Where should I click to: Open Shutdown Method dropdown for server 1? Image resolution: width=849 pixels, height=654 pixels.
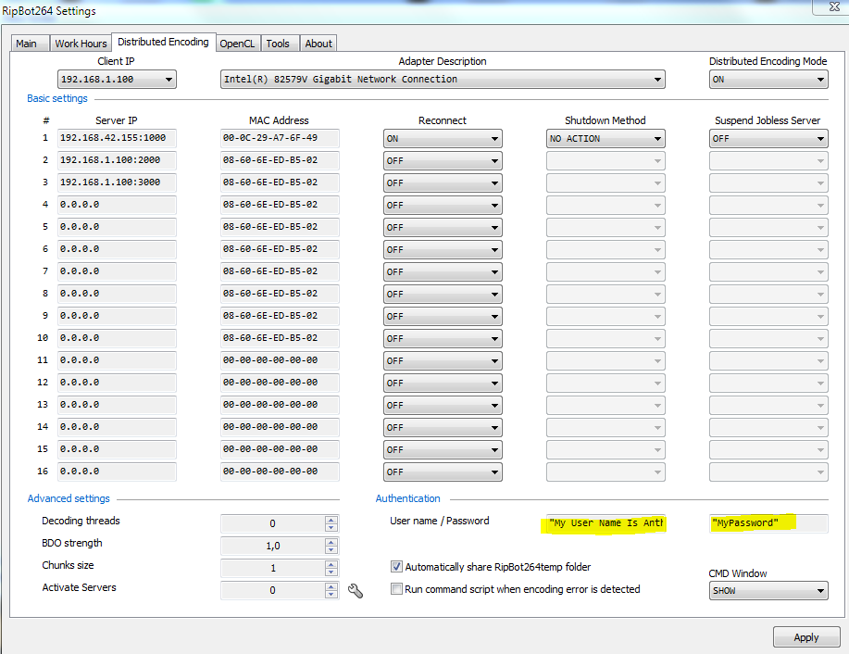click(x=606, y=139)
